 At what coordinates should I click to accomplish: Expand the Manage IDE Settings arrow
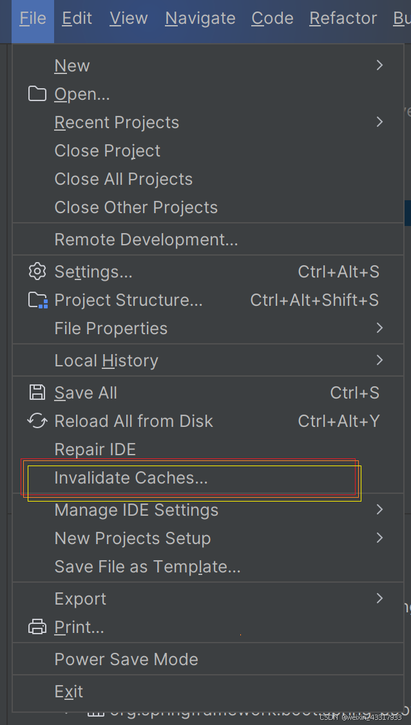click(x=379, y=509)
